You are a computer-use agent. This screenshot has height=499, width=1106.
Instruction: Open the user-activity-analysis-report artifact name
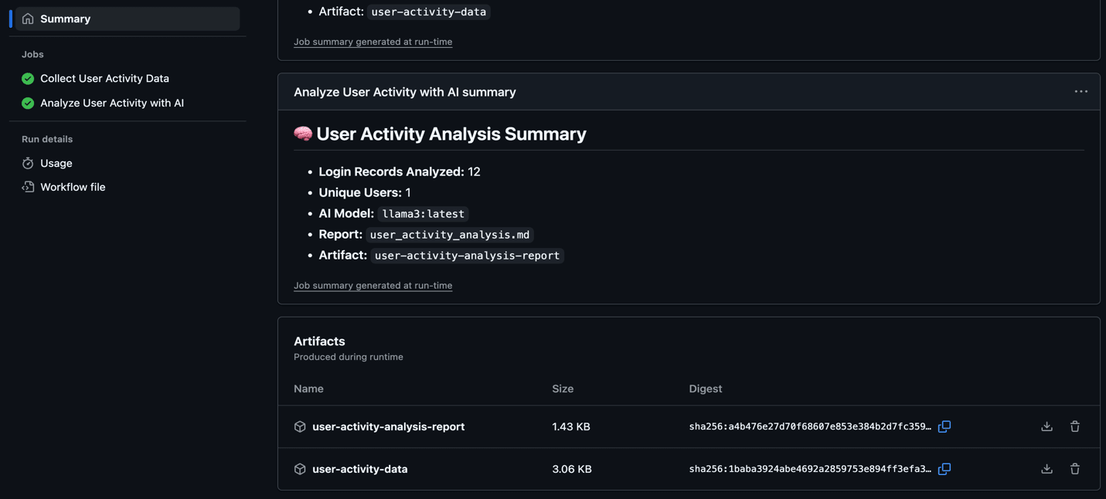coord(388,426)
